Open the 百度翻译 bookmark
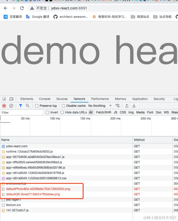The width and height of the screenshot is (178, 221). [13, 17]
